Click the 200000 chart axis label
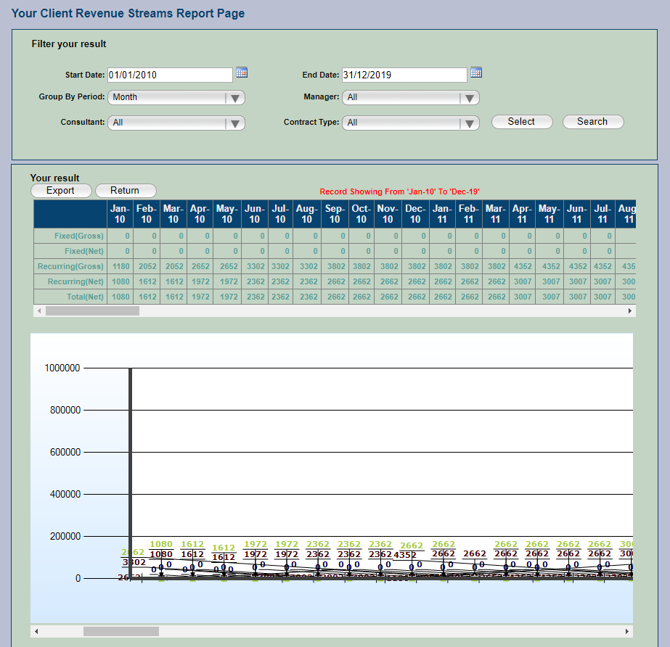Screen dimensions: 670x647 65,537
